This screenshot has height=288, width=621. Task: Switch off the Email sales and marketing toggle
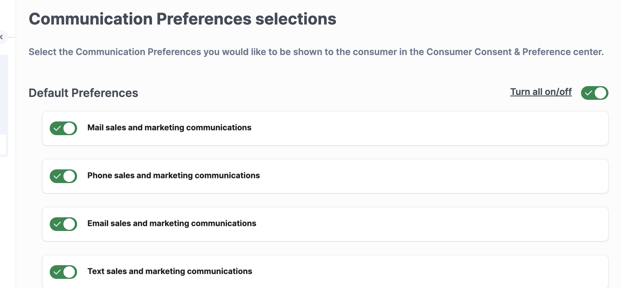pos(63,224)
